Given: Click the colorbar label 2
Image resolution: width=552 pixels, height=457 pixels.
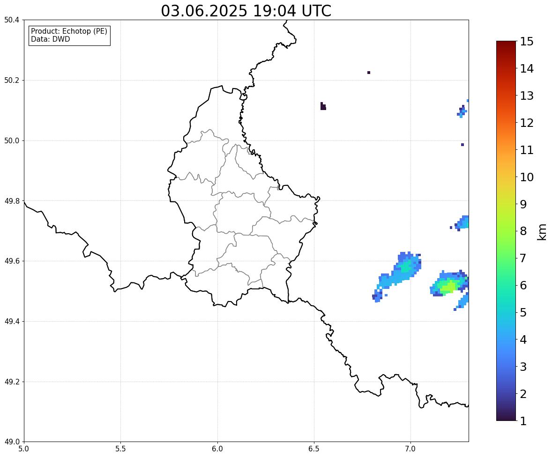Looking at the screenshot, I should point(523,394).
